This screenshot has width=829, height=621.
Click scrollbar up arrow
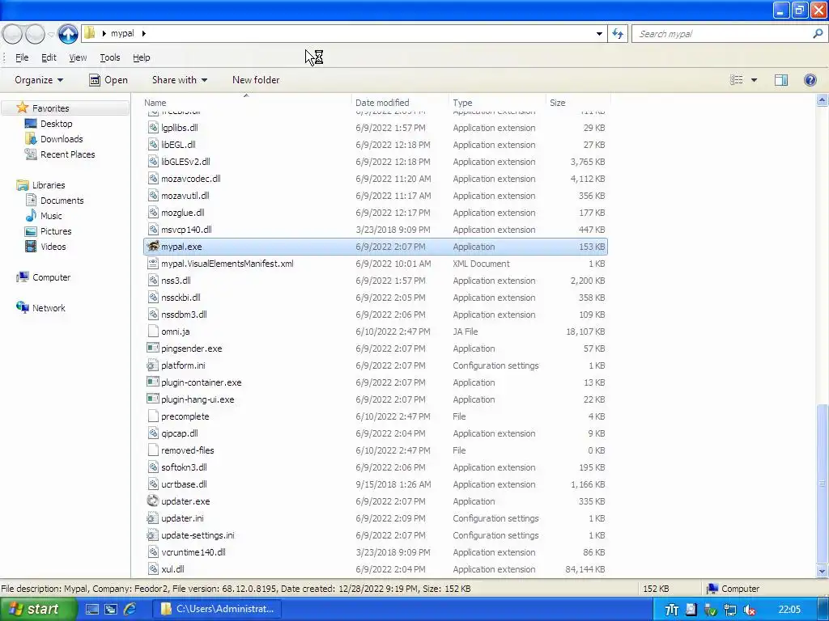[x=822, y=100]
